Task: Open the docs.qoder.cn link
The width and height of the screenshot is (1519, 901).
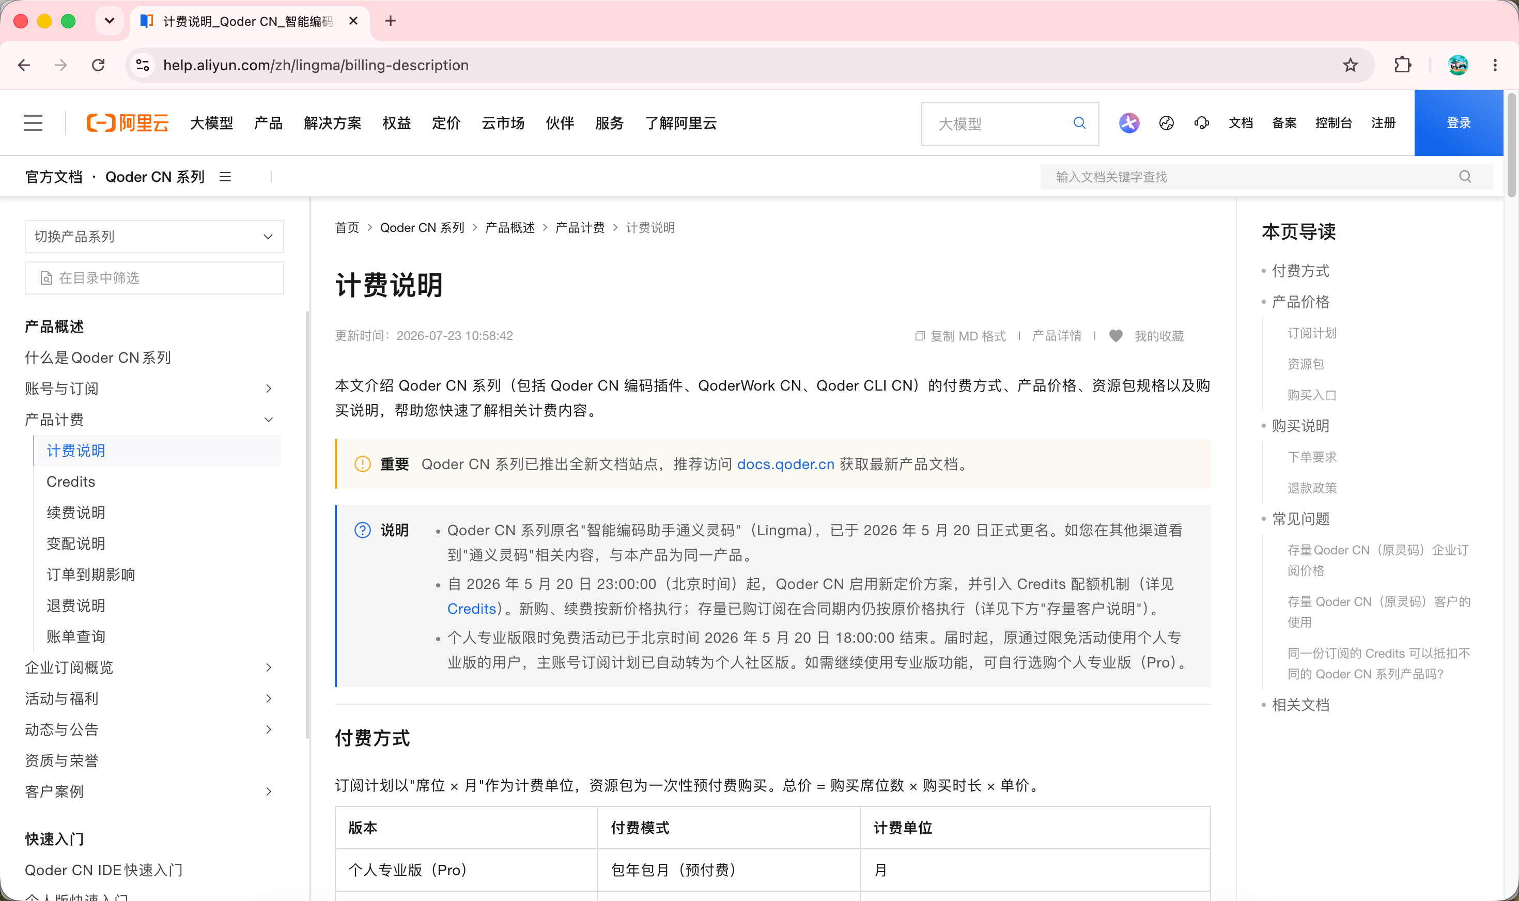Action: coord(786,464)
